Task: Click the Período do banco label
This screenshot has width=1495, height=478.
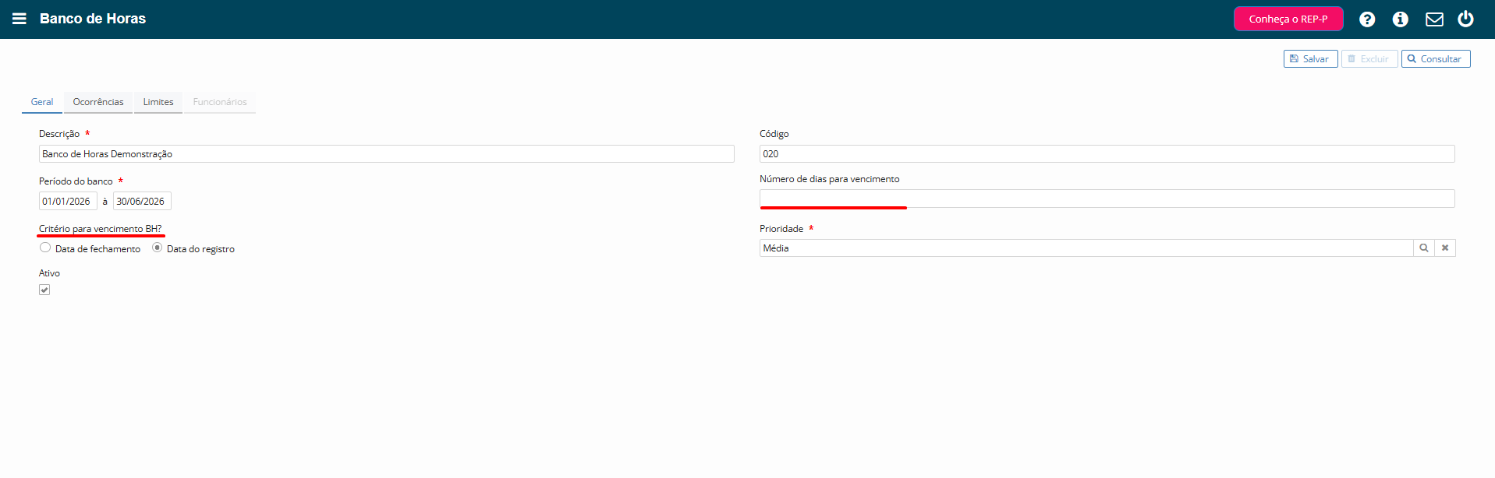Action: [76, 181]
